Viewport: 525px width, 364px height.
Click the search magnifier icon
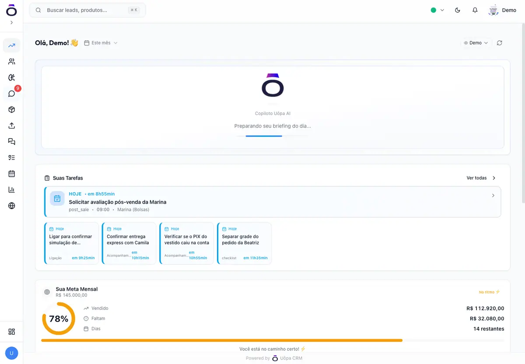click(38, 10)
